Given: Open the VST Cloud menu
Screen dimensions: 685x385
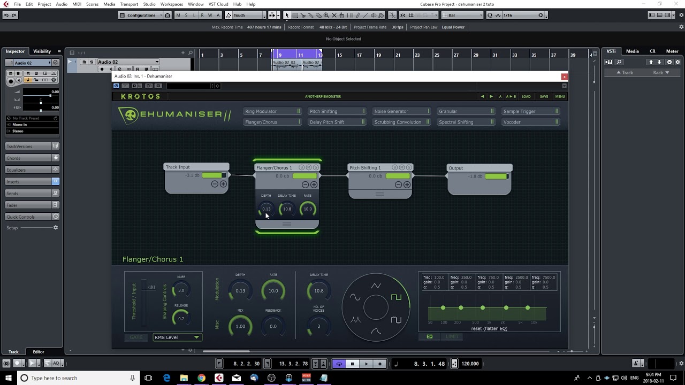Looking at the screenshot, I should pyautogui.click(x=218, y=4).
